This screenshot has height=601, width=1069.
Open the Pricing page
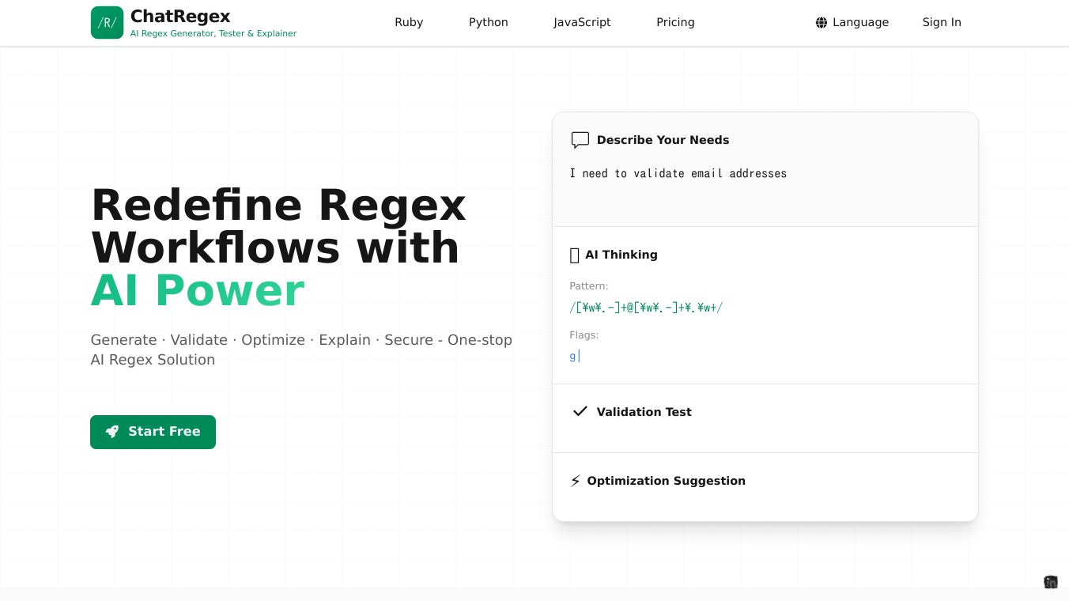(675, 22)
